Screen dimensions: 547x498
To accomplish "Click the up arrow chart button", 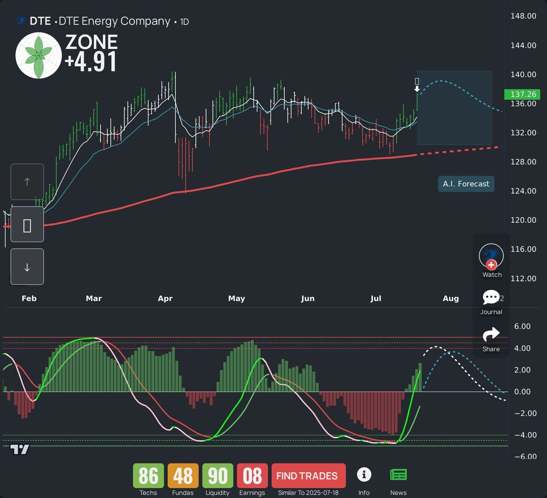I will [x=27, y=182].
